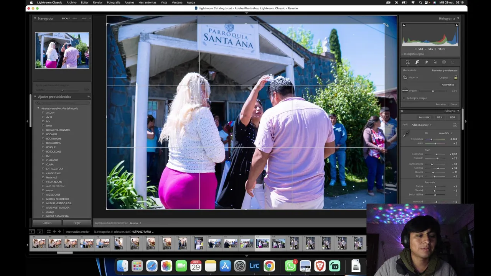
Task: Switch treatment to B&N
Action: coord(440,117)
